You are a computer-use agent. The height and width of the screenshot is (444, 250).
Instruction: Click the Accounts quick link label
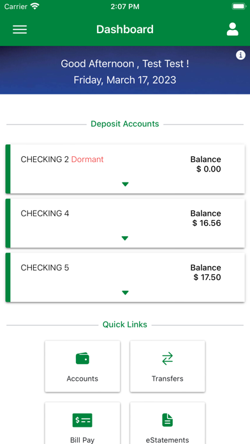(x=82, y=378)
